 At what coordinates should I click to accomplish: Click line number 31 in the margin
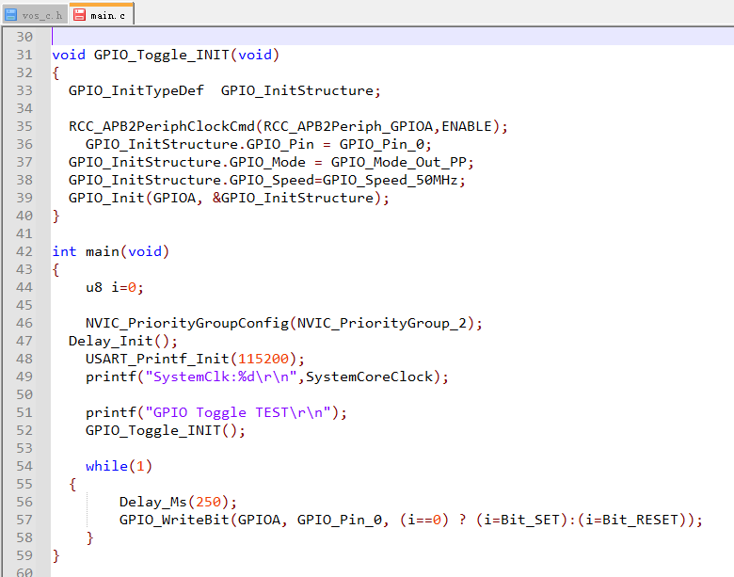click(x=24, y=55)
